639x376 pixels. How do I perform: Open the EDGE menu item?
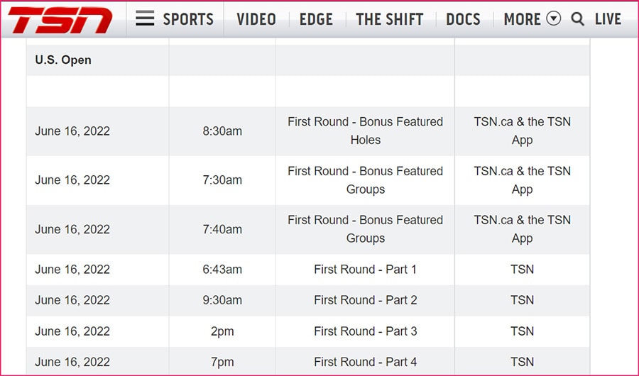(316, 19)
